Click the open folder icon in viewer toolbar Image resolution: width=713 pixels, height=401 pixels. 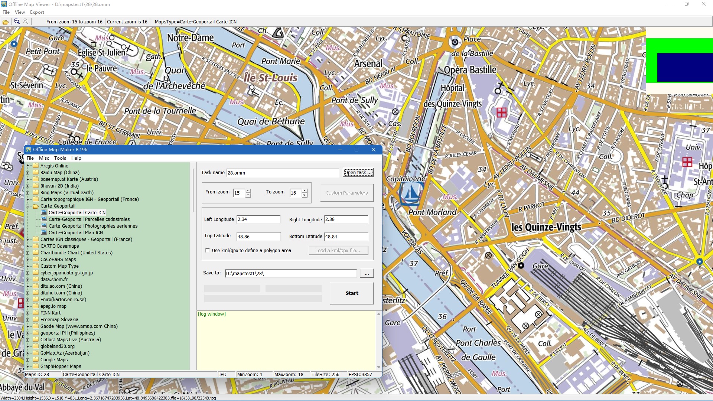[x=6, y=22]
